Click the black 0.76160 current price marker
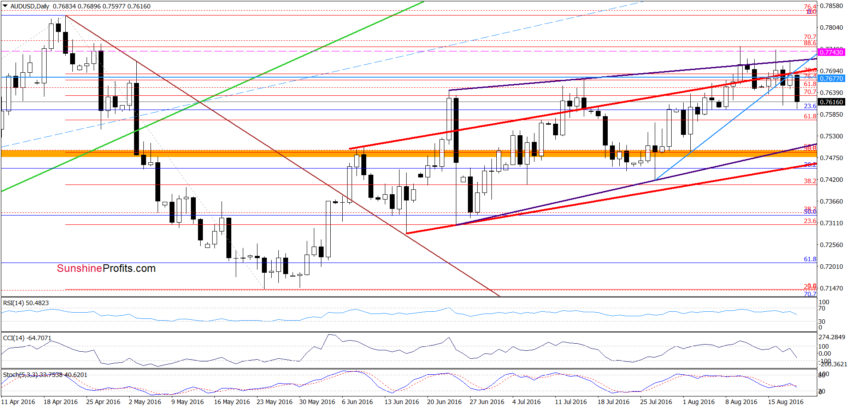Image resolution: width=847 pixels, height=408 pixels. pyautogui.click(x=831, y=102)
